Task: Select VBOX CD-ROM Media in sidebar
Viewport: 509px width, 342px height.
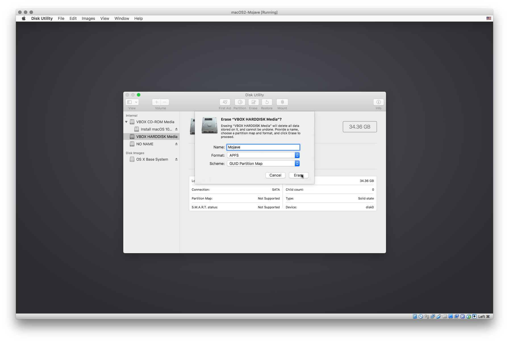Action: [x=151, y=122]
